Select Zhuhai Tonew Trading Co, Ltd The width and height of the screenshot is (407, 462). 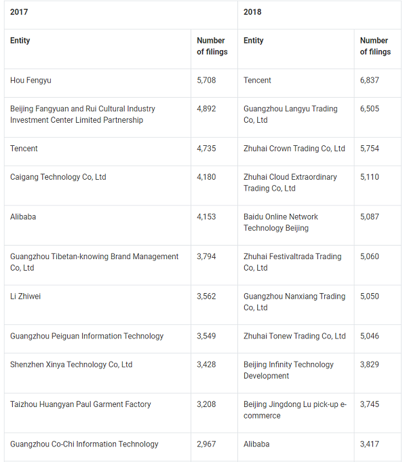click(294, 336)
